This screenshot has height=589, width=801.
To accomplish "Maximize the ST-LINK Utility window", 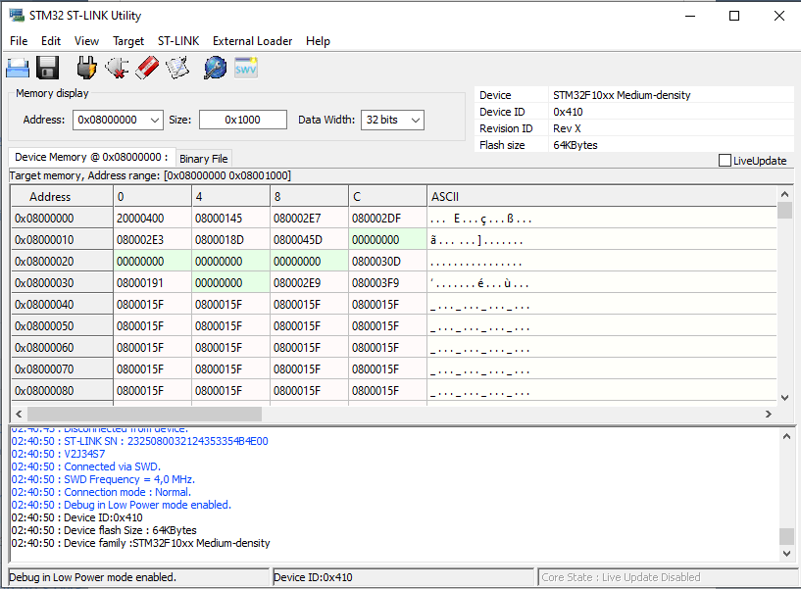I will 734,16.
